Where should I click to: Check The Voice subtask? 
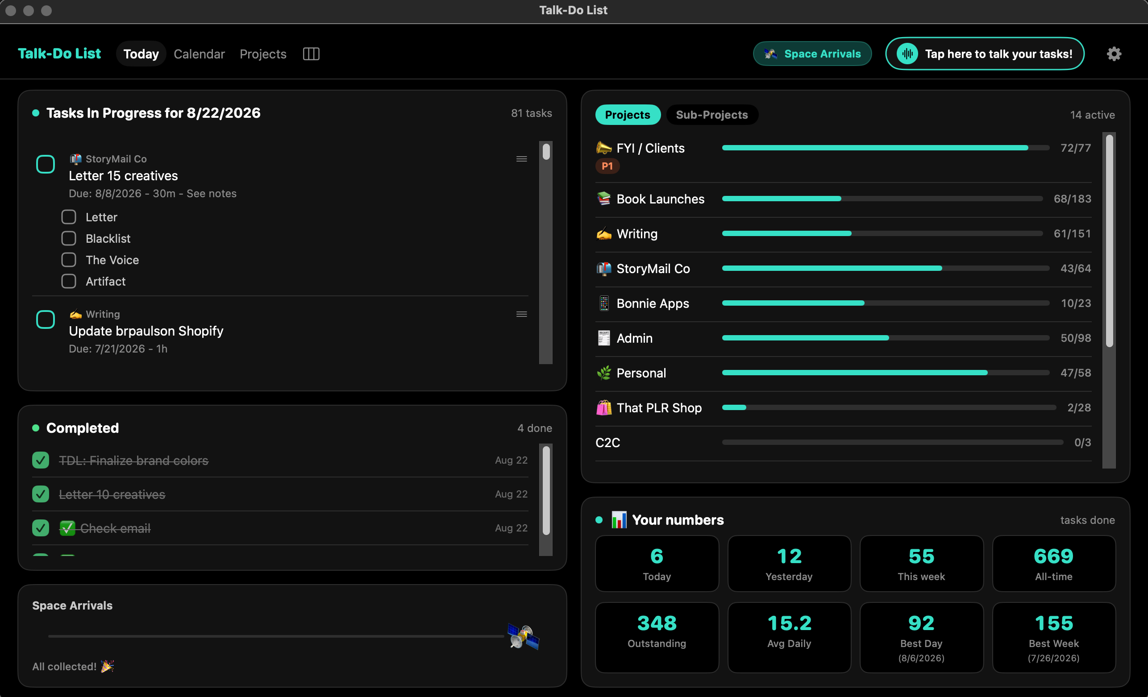(x=68, y=260)
